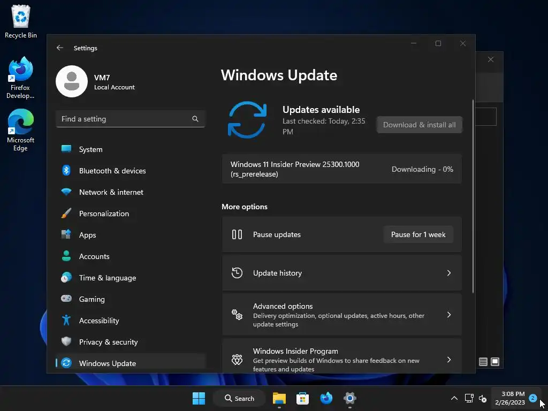The height and width of the screenshot is (411, 548).
Task: Click the search magnifier in Find a setting
Action: (x=195, y=119)
